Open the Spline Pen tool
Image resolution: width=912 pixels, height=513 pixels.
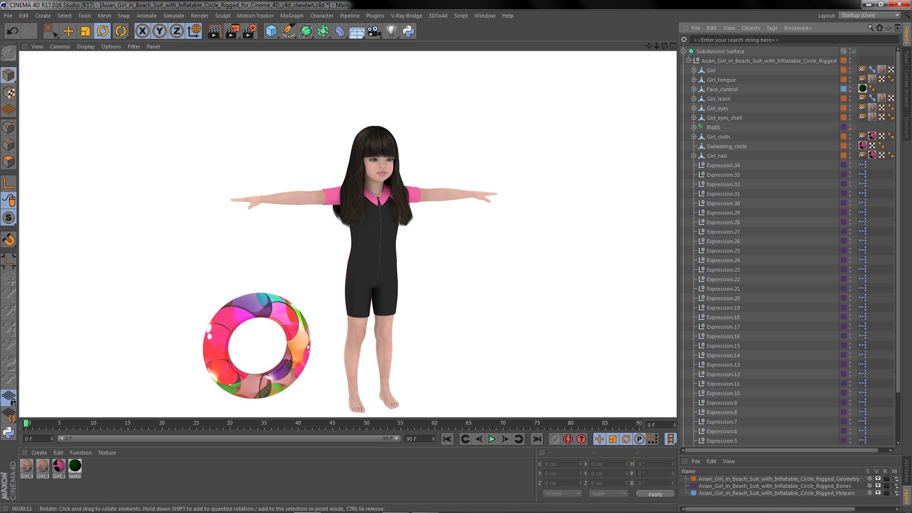tap(288, 31)
